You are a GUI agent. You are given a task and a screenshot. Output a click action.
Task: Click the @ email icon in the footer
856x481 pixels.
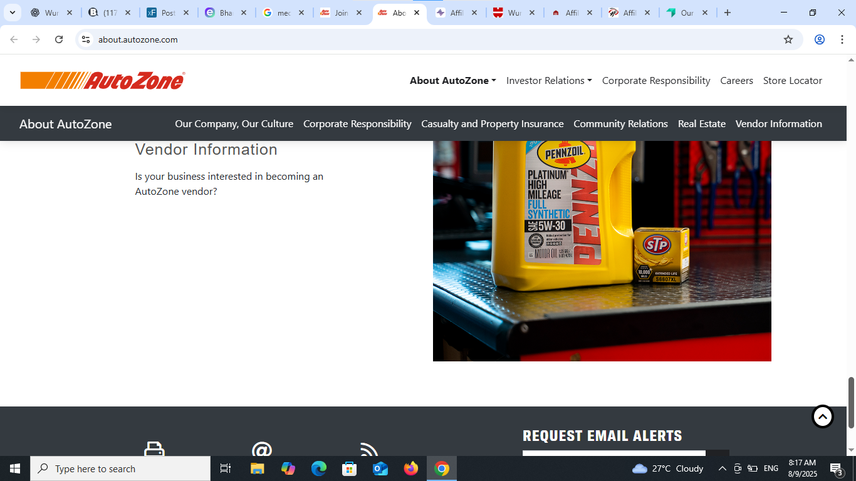pos(261,449)
